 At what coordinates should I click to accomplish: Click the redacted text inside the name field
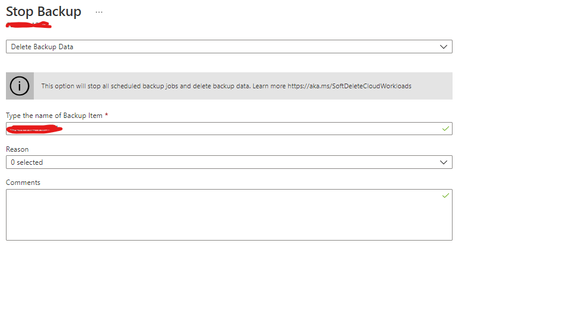point(34,129)
